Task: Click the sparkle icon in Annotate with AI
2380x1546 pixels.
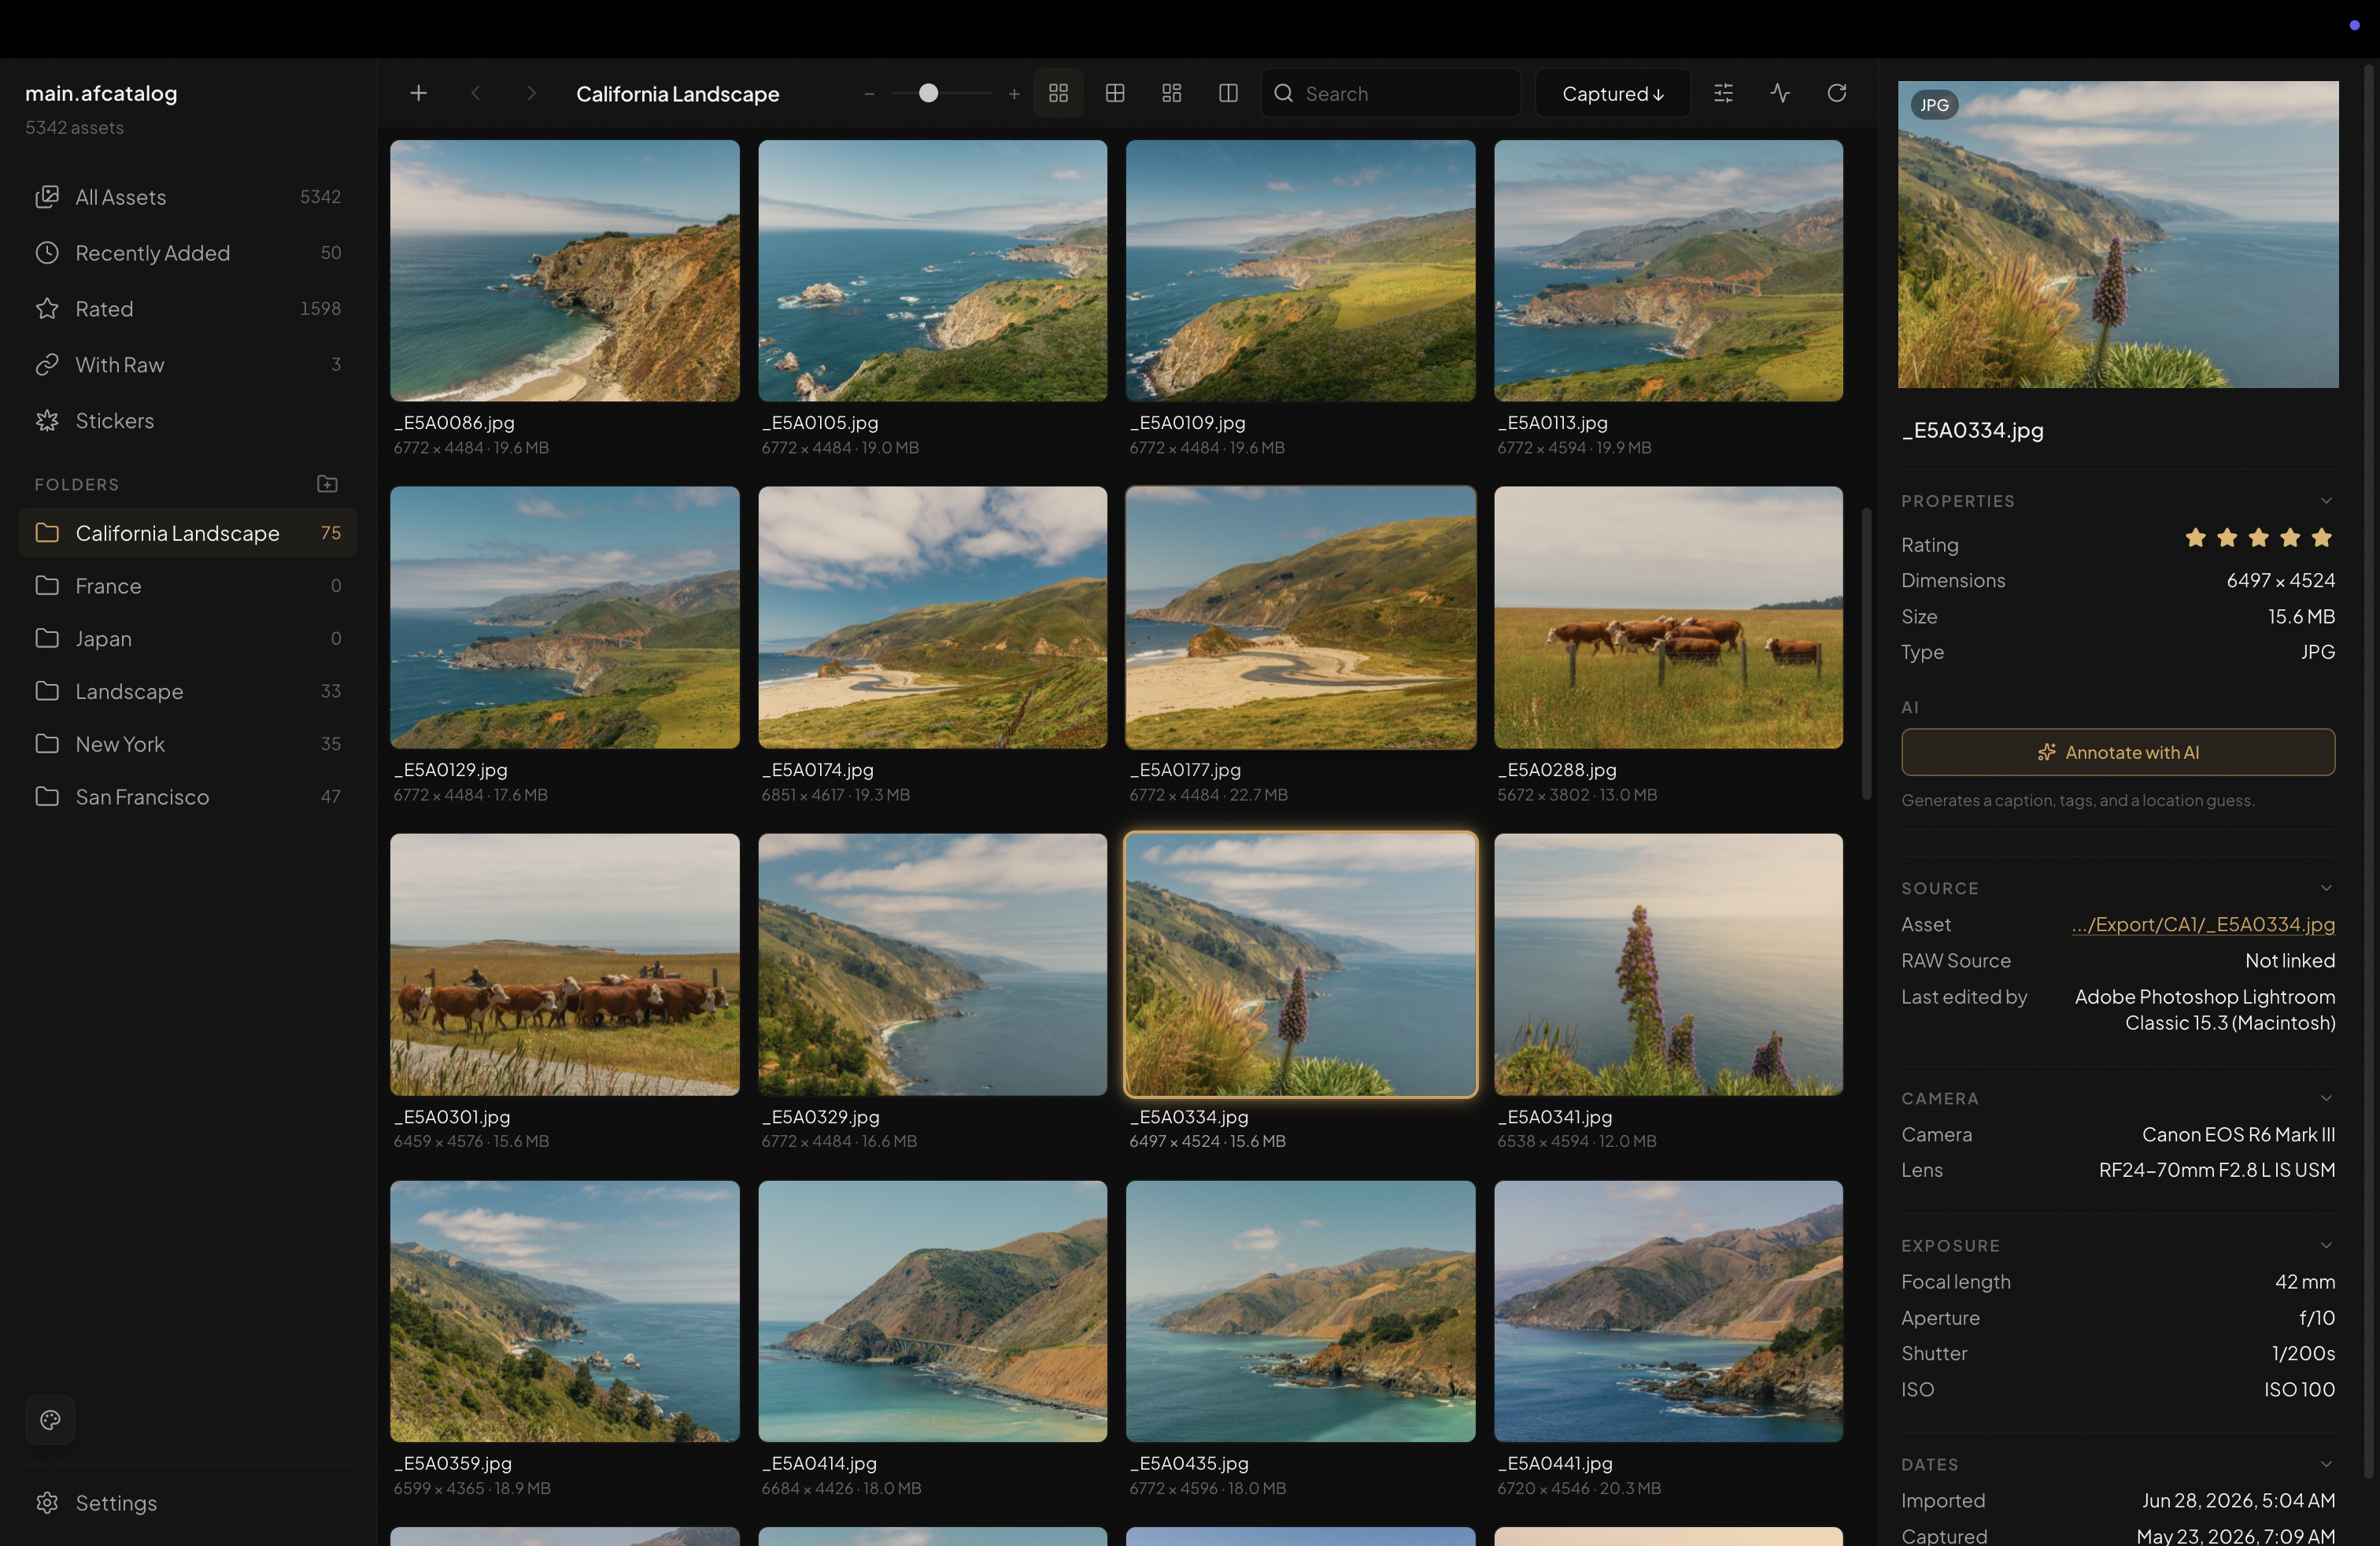Action: tap(2047, 752)
